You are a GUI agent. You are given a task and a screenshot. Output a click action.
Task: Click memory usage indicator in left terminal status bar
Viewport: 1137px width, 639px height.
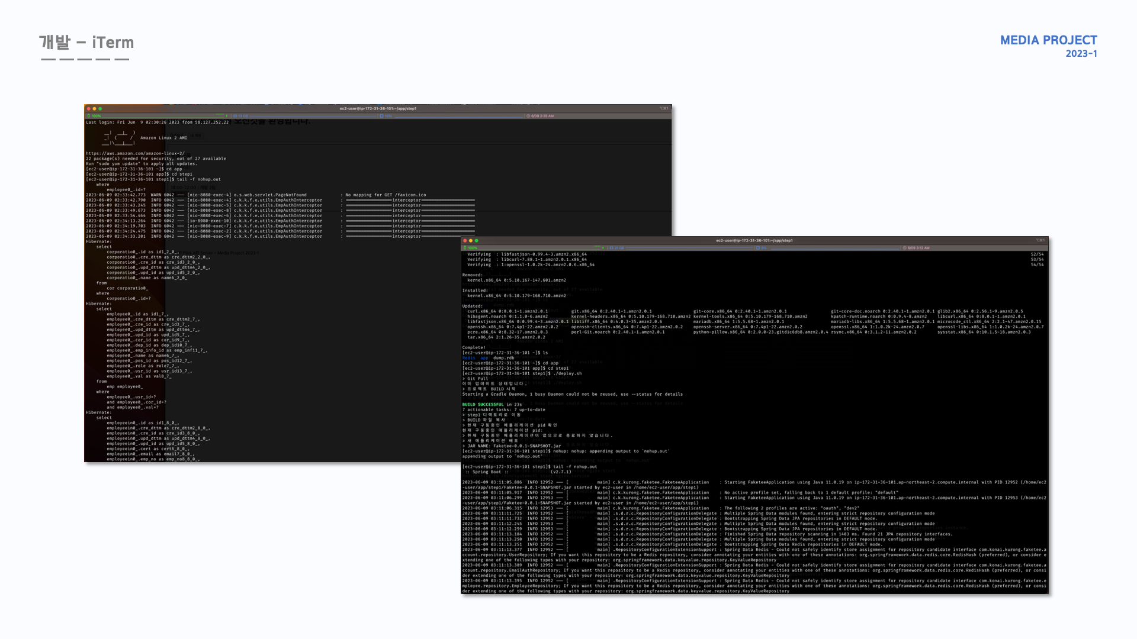(x=241, y=116)
